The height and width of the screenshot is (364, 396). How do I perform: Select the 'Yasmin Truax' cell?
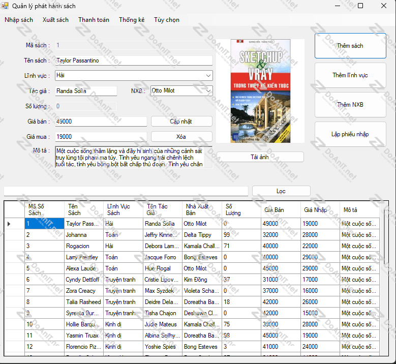coord(84,336)
